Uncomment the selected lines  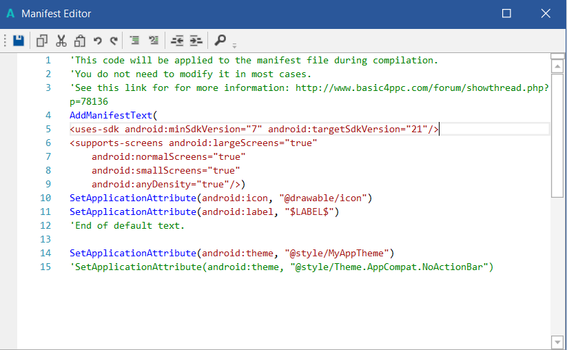[154, 41]
